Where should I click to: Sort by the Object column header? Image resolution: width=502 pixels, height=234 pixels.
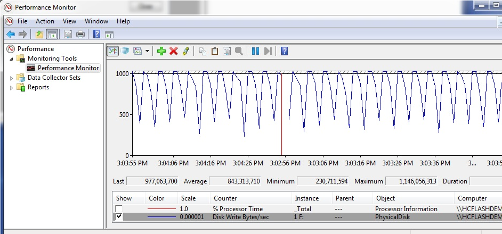[414, 198]
